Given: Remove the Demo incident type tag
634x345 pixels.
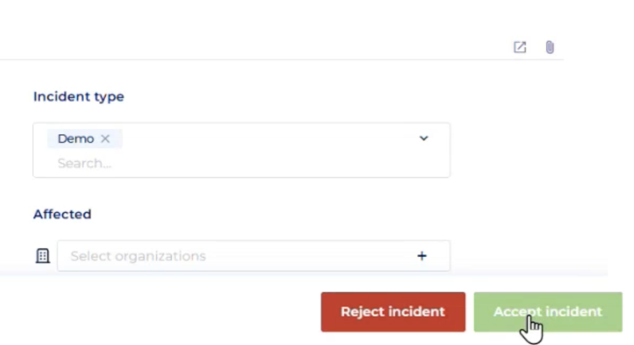Looking at the screenshot, I should pos(105,139).
